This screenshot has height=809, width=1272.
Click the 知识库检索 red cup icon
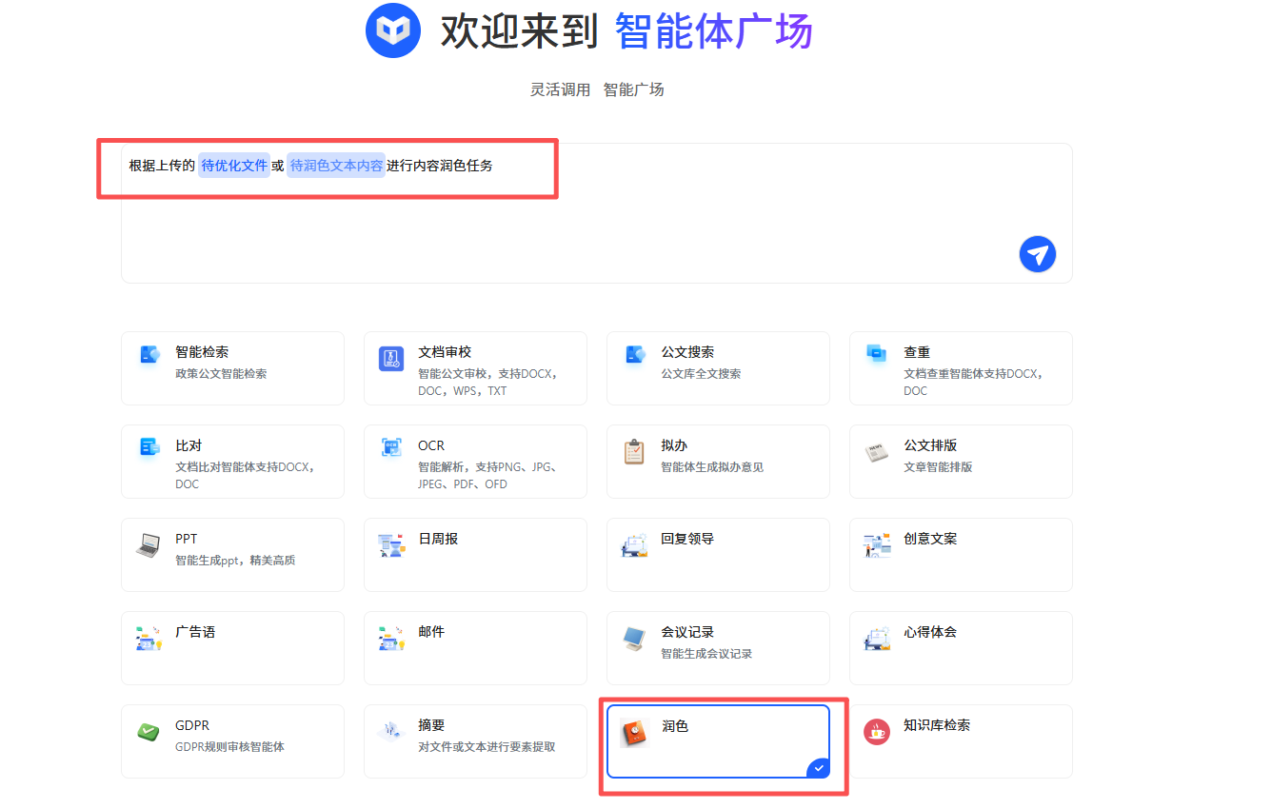[x=876, y=732]
